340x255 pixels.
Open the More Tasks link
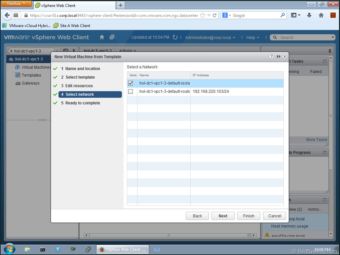pyautogui.click(x=317, y=140)
